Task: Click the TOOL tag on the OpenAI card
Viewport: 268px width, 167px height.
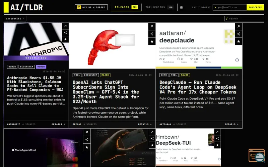Action: coord(77,75)
